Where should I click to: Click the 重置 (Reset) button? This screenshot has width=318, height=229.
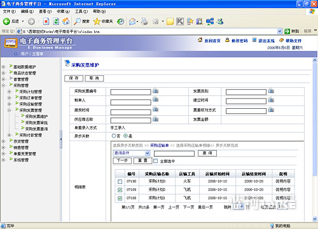[143, 160]
